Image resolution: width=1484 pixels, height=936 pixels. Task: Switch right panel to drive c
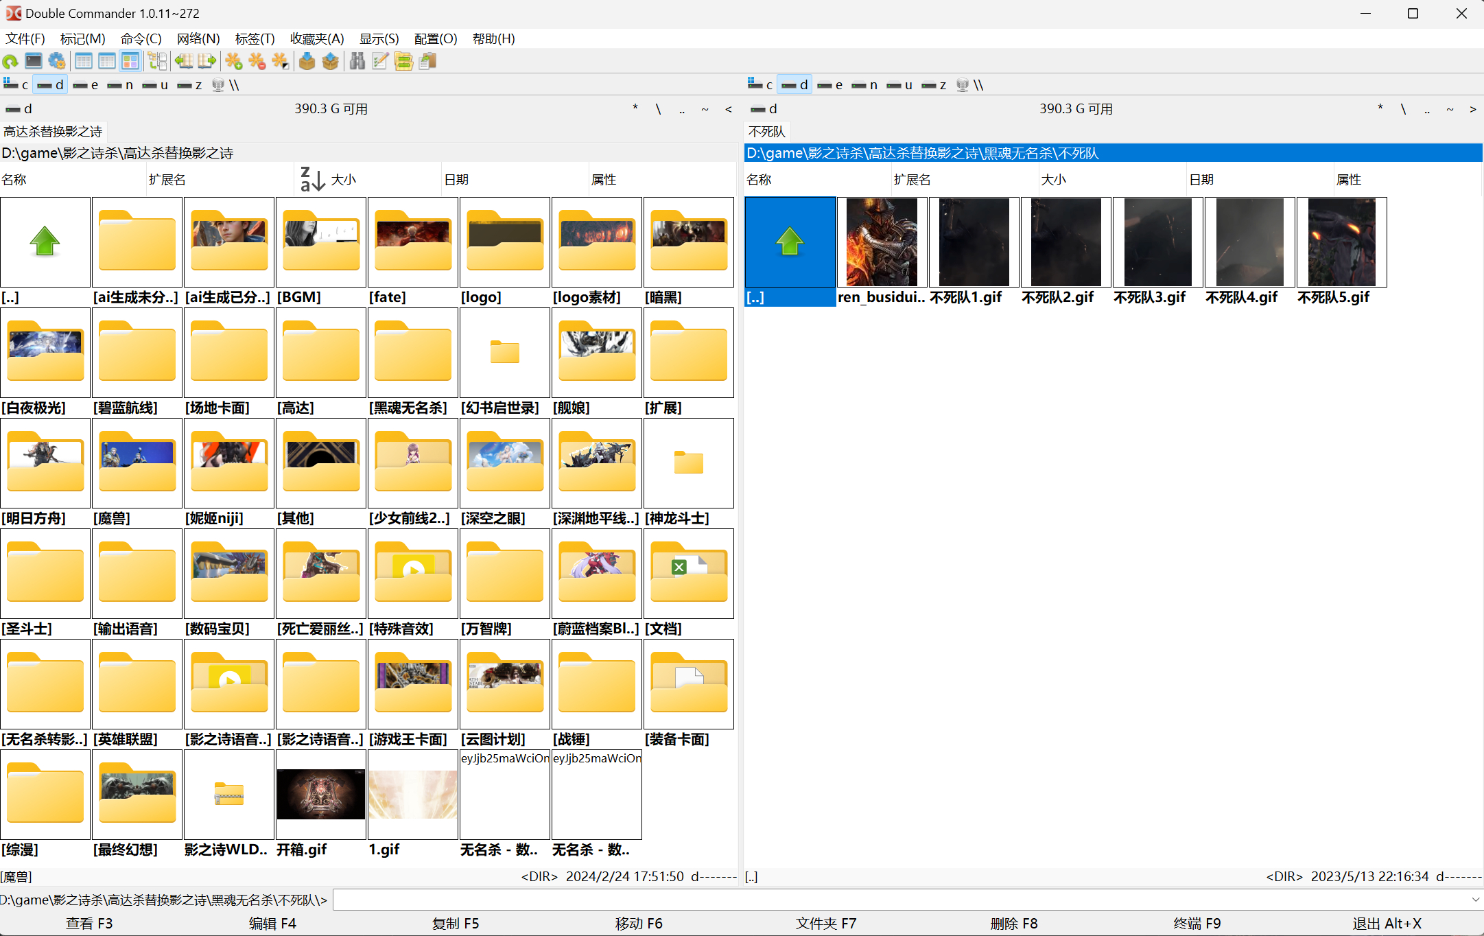761,85
